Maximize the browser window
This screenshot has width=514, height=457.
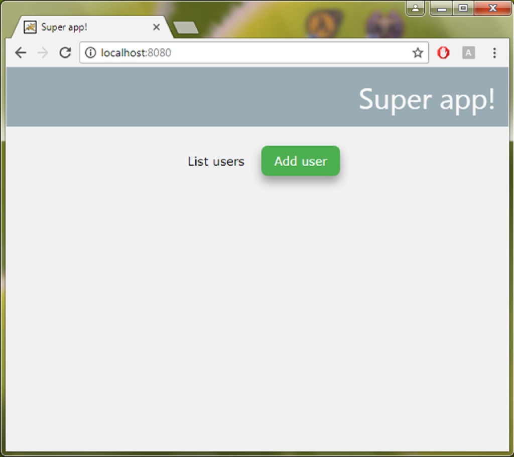tap(463, 8)
